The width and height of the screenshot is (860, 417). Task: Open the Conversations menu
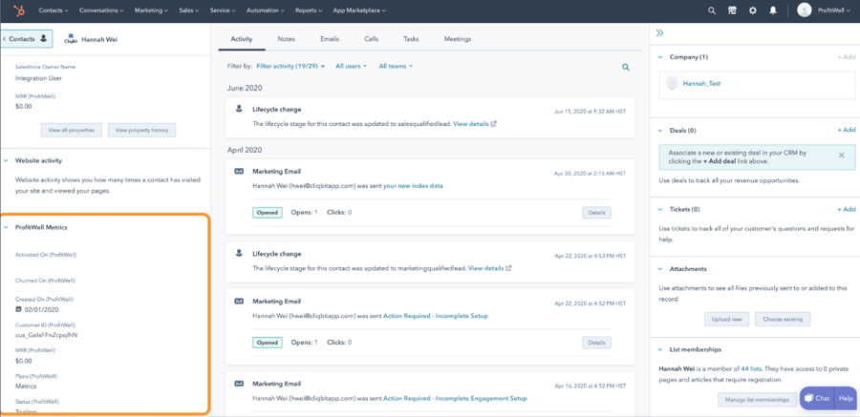click(x=101, y=10)
